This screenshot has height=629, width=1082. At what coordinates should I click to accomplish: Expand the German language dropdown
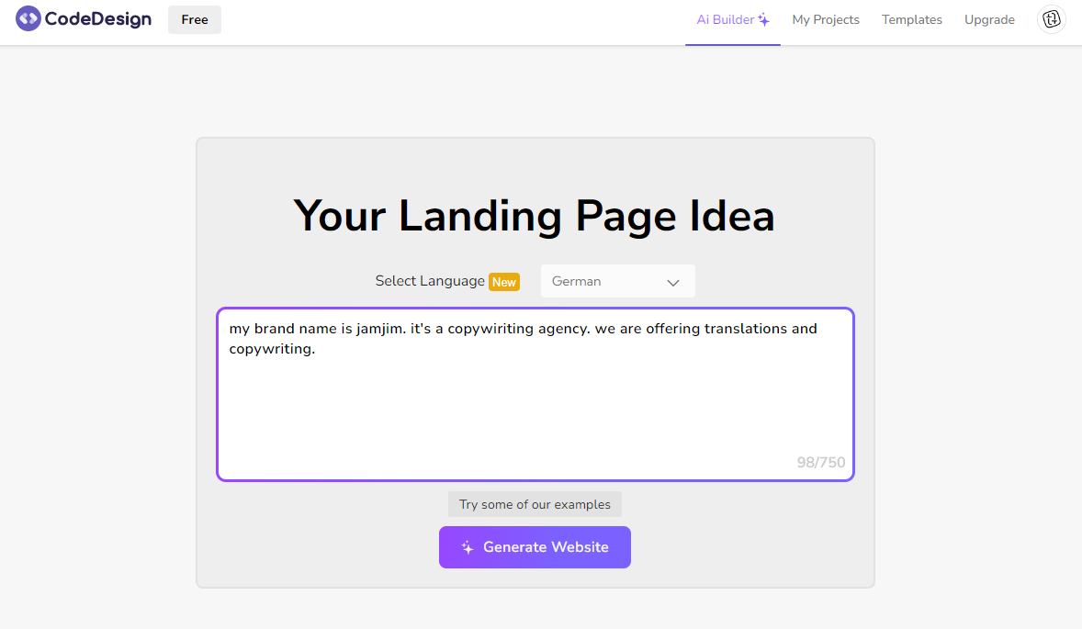click(x=617, y=281)
